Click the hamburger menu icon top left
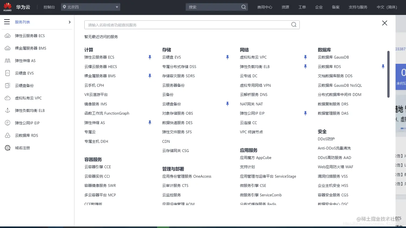The image size is (406, 228). click(7, 22)
